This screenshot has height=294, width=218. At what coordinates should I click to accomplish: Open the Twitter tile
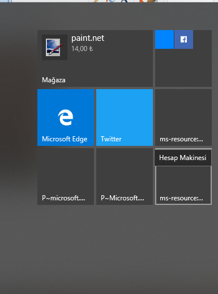pyautogui.click(x=125, y=117)
